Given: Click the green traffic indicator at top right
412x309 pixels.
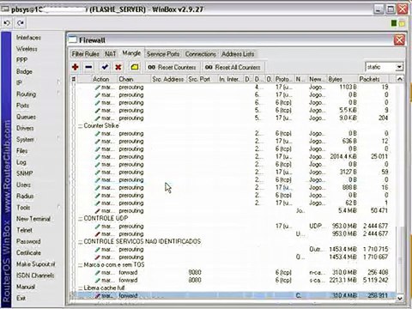Looking at the screenshot, I should pos(394,23).
